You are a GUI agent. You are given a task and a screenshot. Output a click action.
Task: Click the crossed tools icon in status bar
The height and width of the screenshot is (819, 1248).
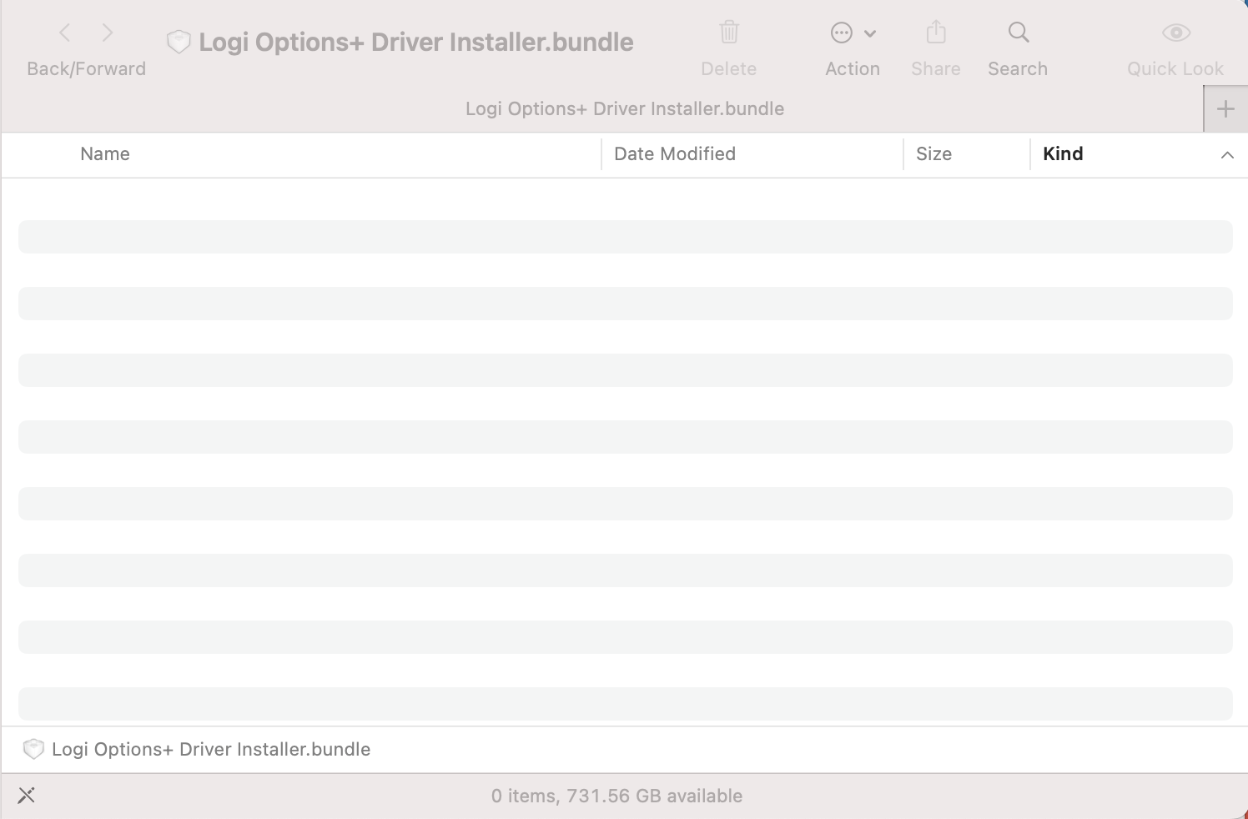[x=27, y=795]
